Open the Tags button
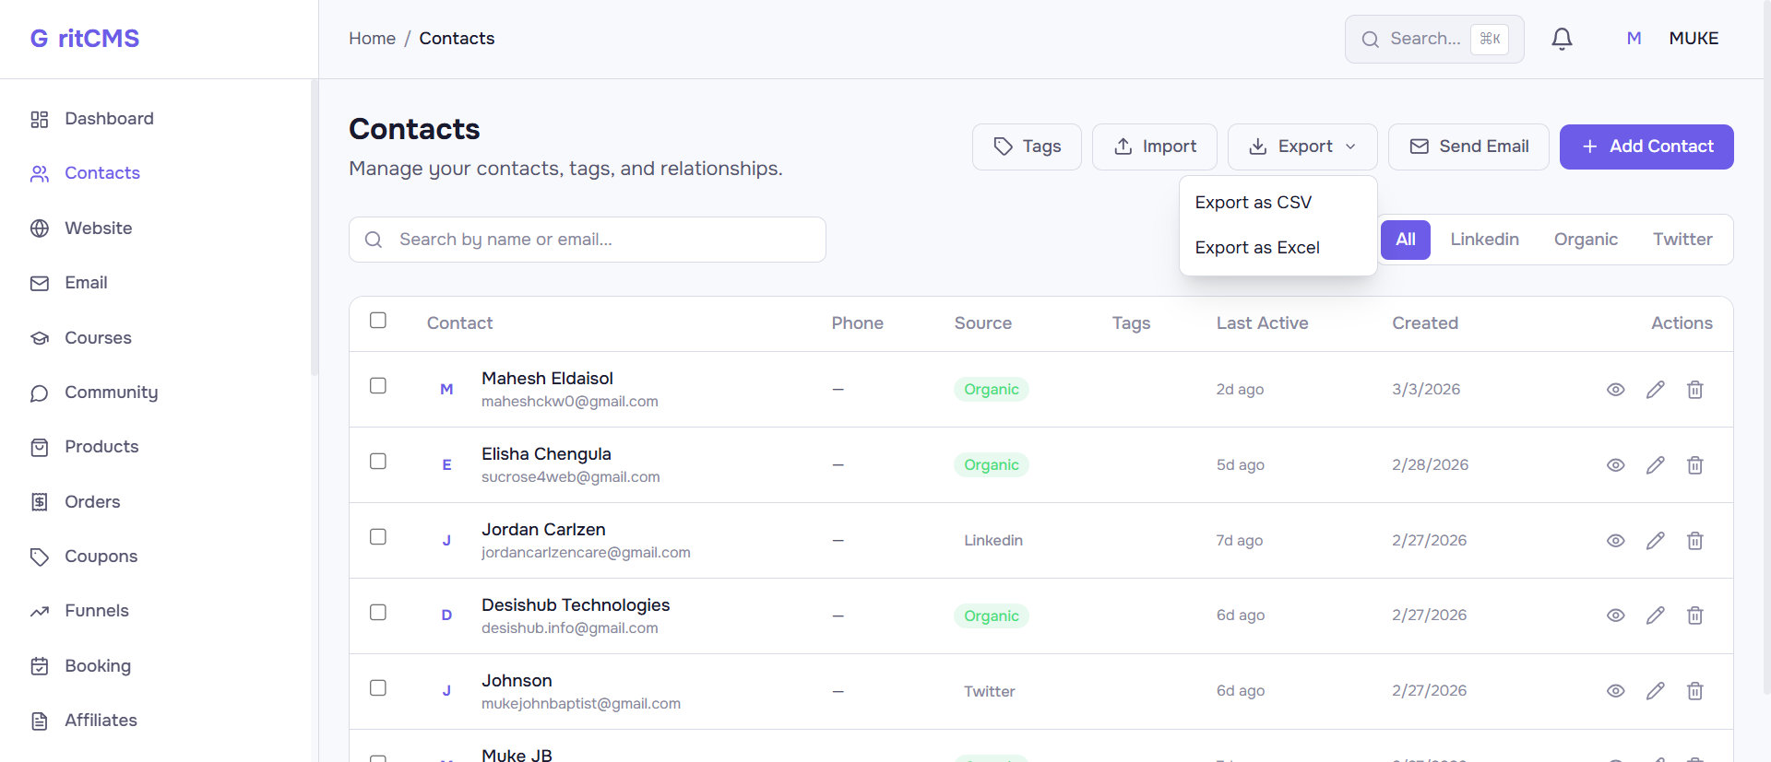The width and height of the screenshot is (1771, 762). click(1027, 147)
